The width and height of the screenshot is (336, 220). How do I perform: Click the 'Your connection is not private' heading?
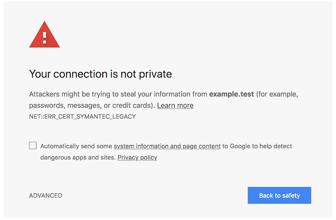pyautogui.click(x=101, y=74)
